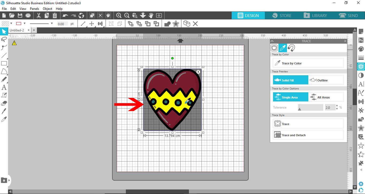Switch to the standard Trace area mode

click(x=274, y=48)
